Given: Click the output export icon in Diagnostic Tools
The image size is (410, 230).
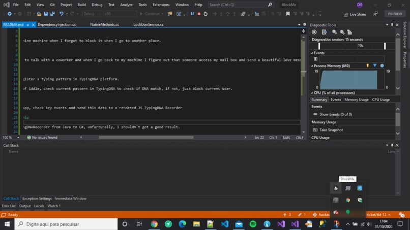Looking at the screenshot, I should click(x=324, y=32).
